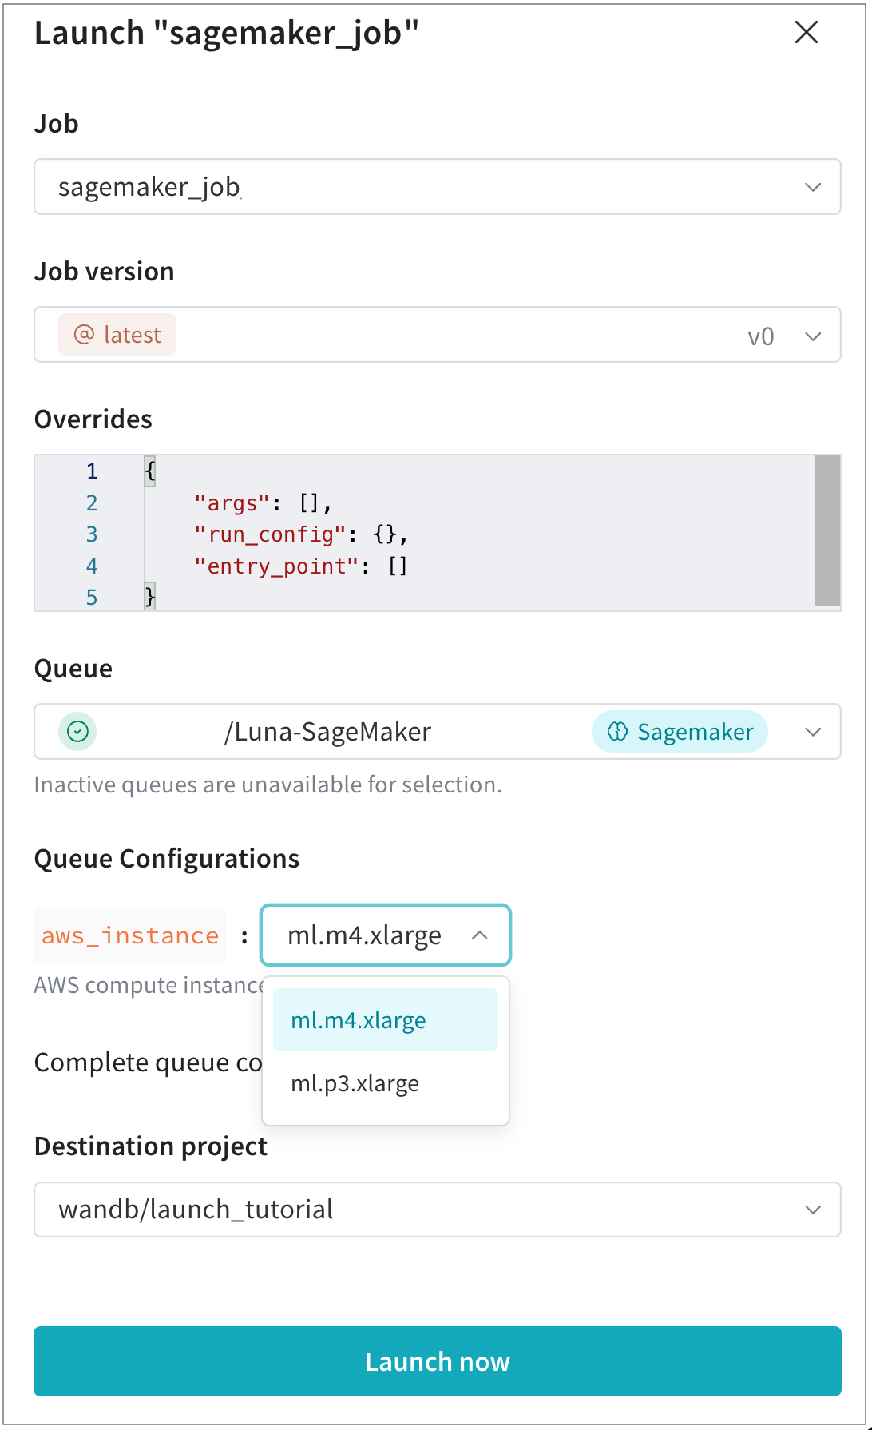The image size is (872, 1430).
Task: Close the Launch sagemaker_job dialog
Action: point(807,33)
